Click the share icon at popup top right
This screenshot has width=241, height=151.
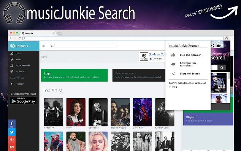(213, 46)
